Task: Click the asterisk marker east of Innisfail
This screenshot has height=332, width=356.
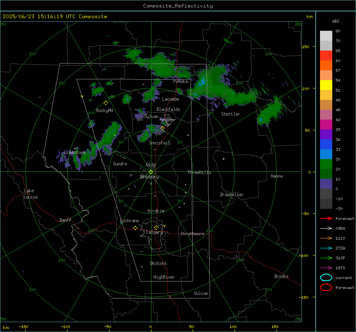Action: [188, 135]
